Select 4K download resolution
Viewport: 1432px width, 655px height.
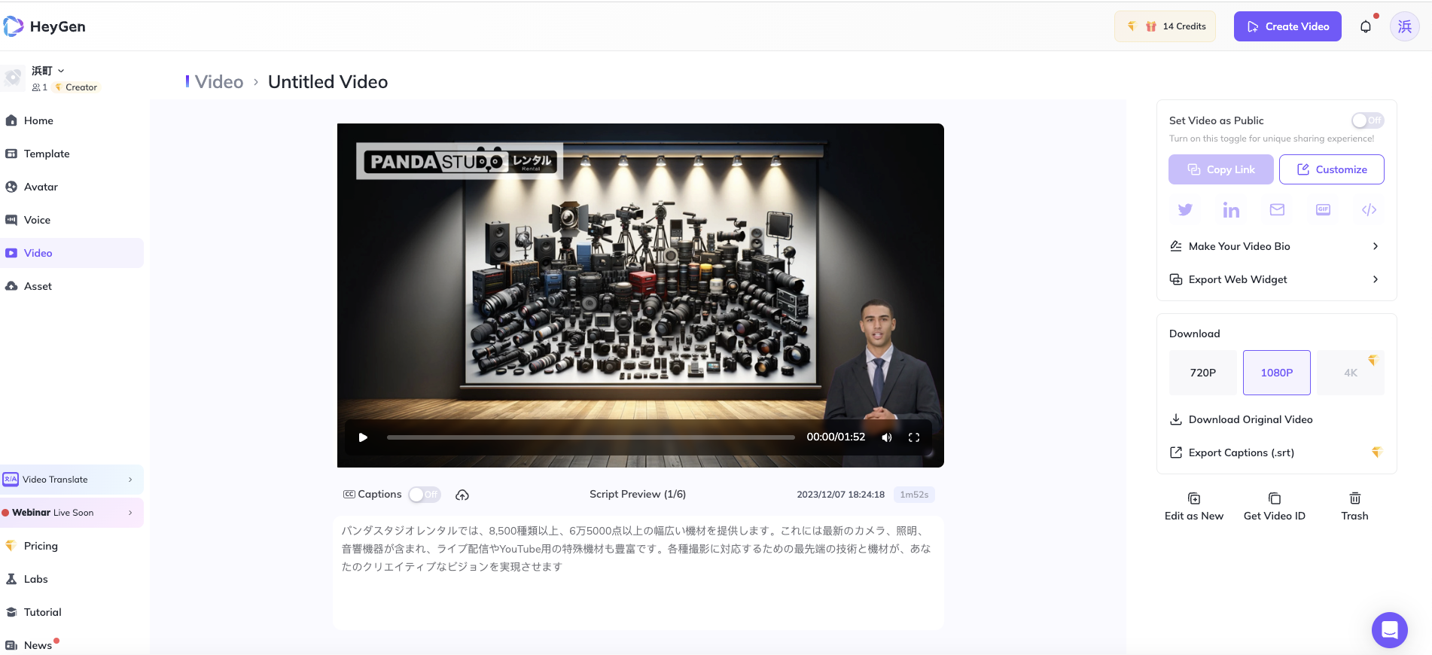pyautogui.click(x=1351, y=373)
